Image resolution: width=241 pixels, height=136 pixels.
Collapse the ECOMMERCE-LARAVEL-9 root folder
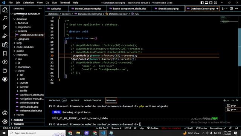pos(27,14)
